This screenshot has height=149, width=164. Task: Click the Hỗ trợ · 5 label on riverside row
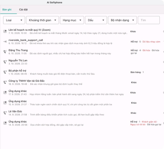coord(136,42)
